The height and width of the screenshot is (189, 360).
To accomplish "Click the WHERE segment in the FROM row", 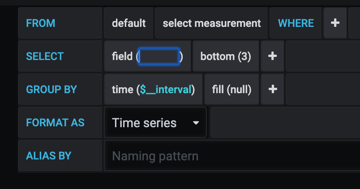I will pos(296,23).
